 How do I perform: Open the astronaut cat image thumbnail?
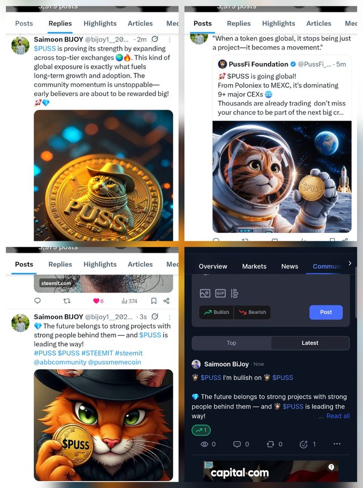pyautogui.click(x=282, y=177)
